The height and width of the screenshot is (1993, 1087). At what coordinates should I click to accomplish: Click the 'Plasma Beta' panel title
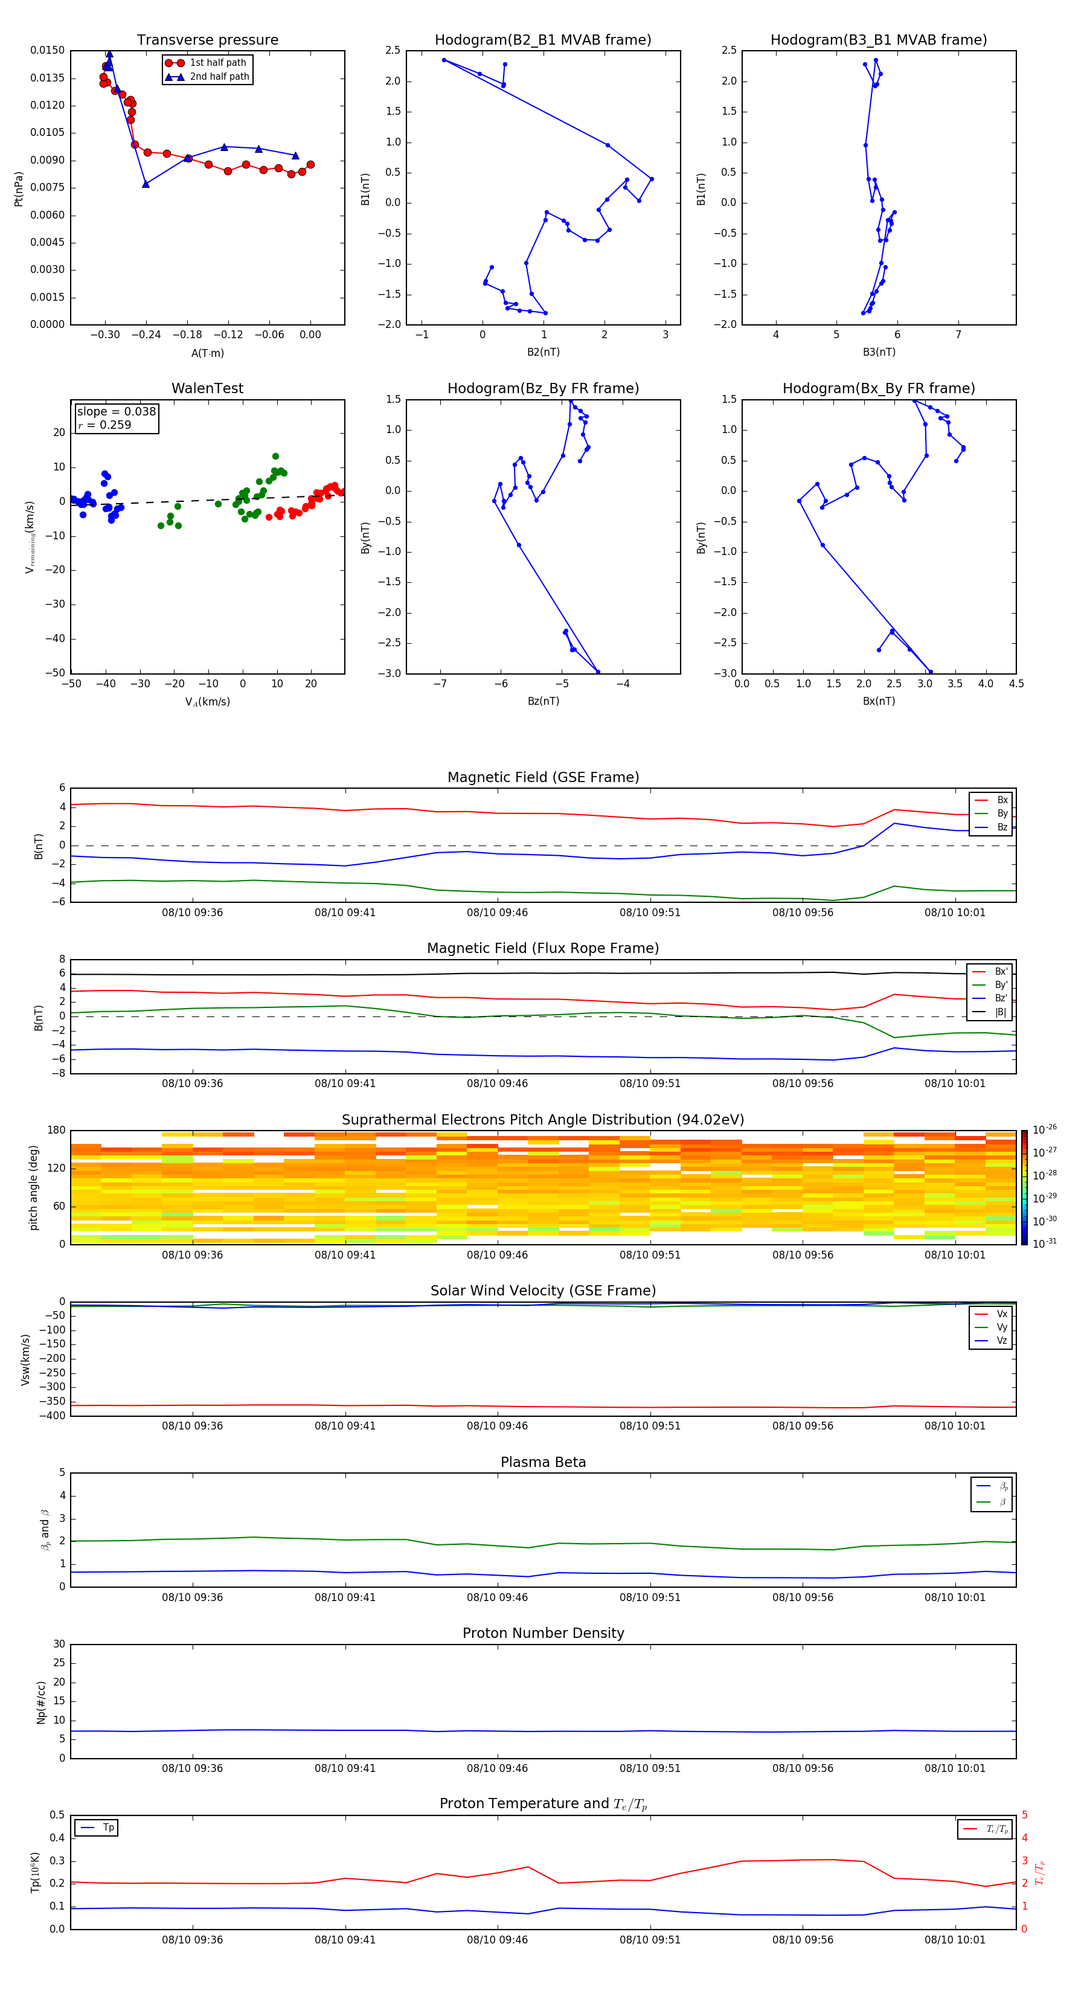[543, 1462]
